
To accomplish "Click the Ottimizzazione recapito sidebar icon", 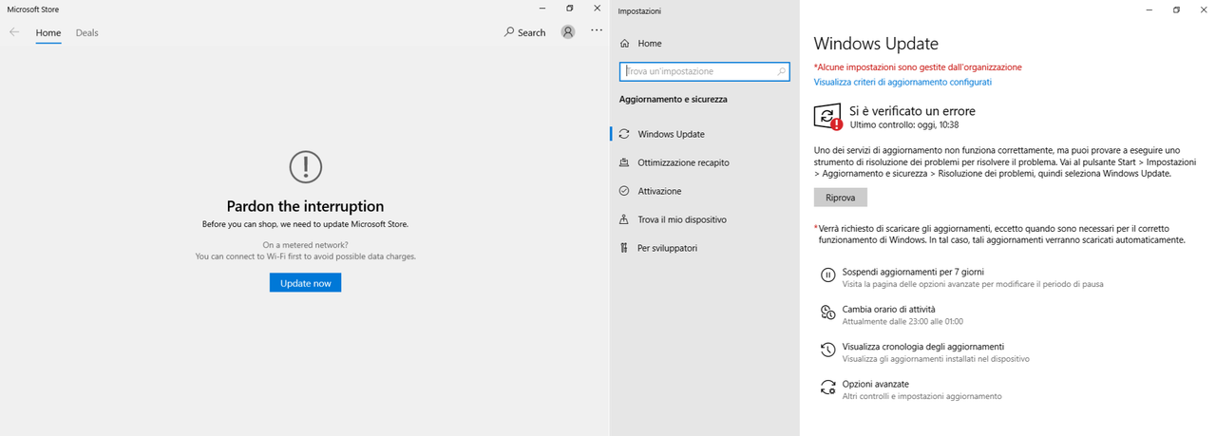I will [x=624, y=162].
